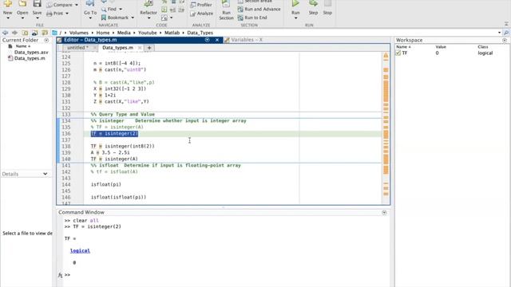
Task: Select Data_types.asv in Current Folder
Action: pyautogui.click(x=31, y=53)
